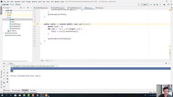Click the locate-current-file target icon

pyautogui.click(x=21, y=8)
